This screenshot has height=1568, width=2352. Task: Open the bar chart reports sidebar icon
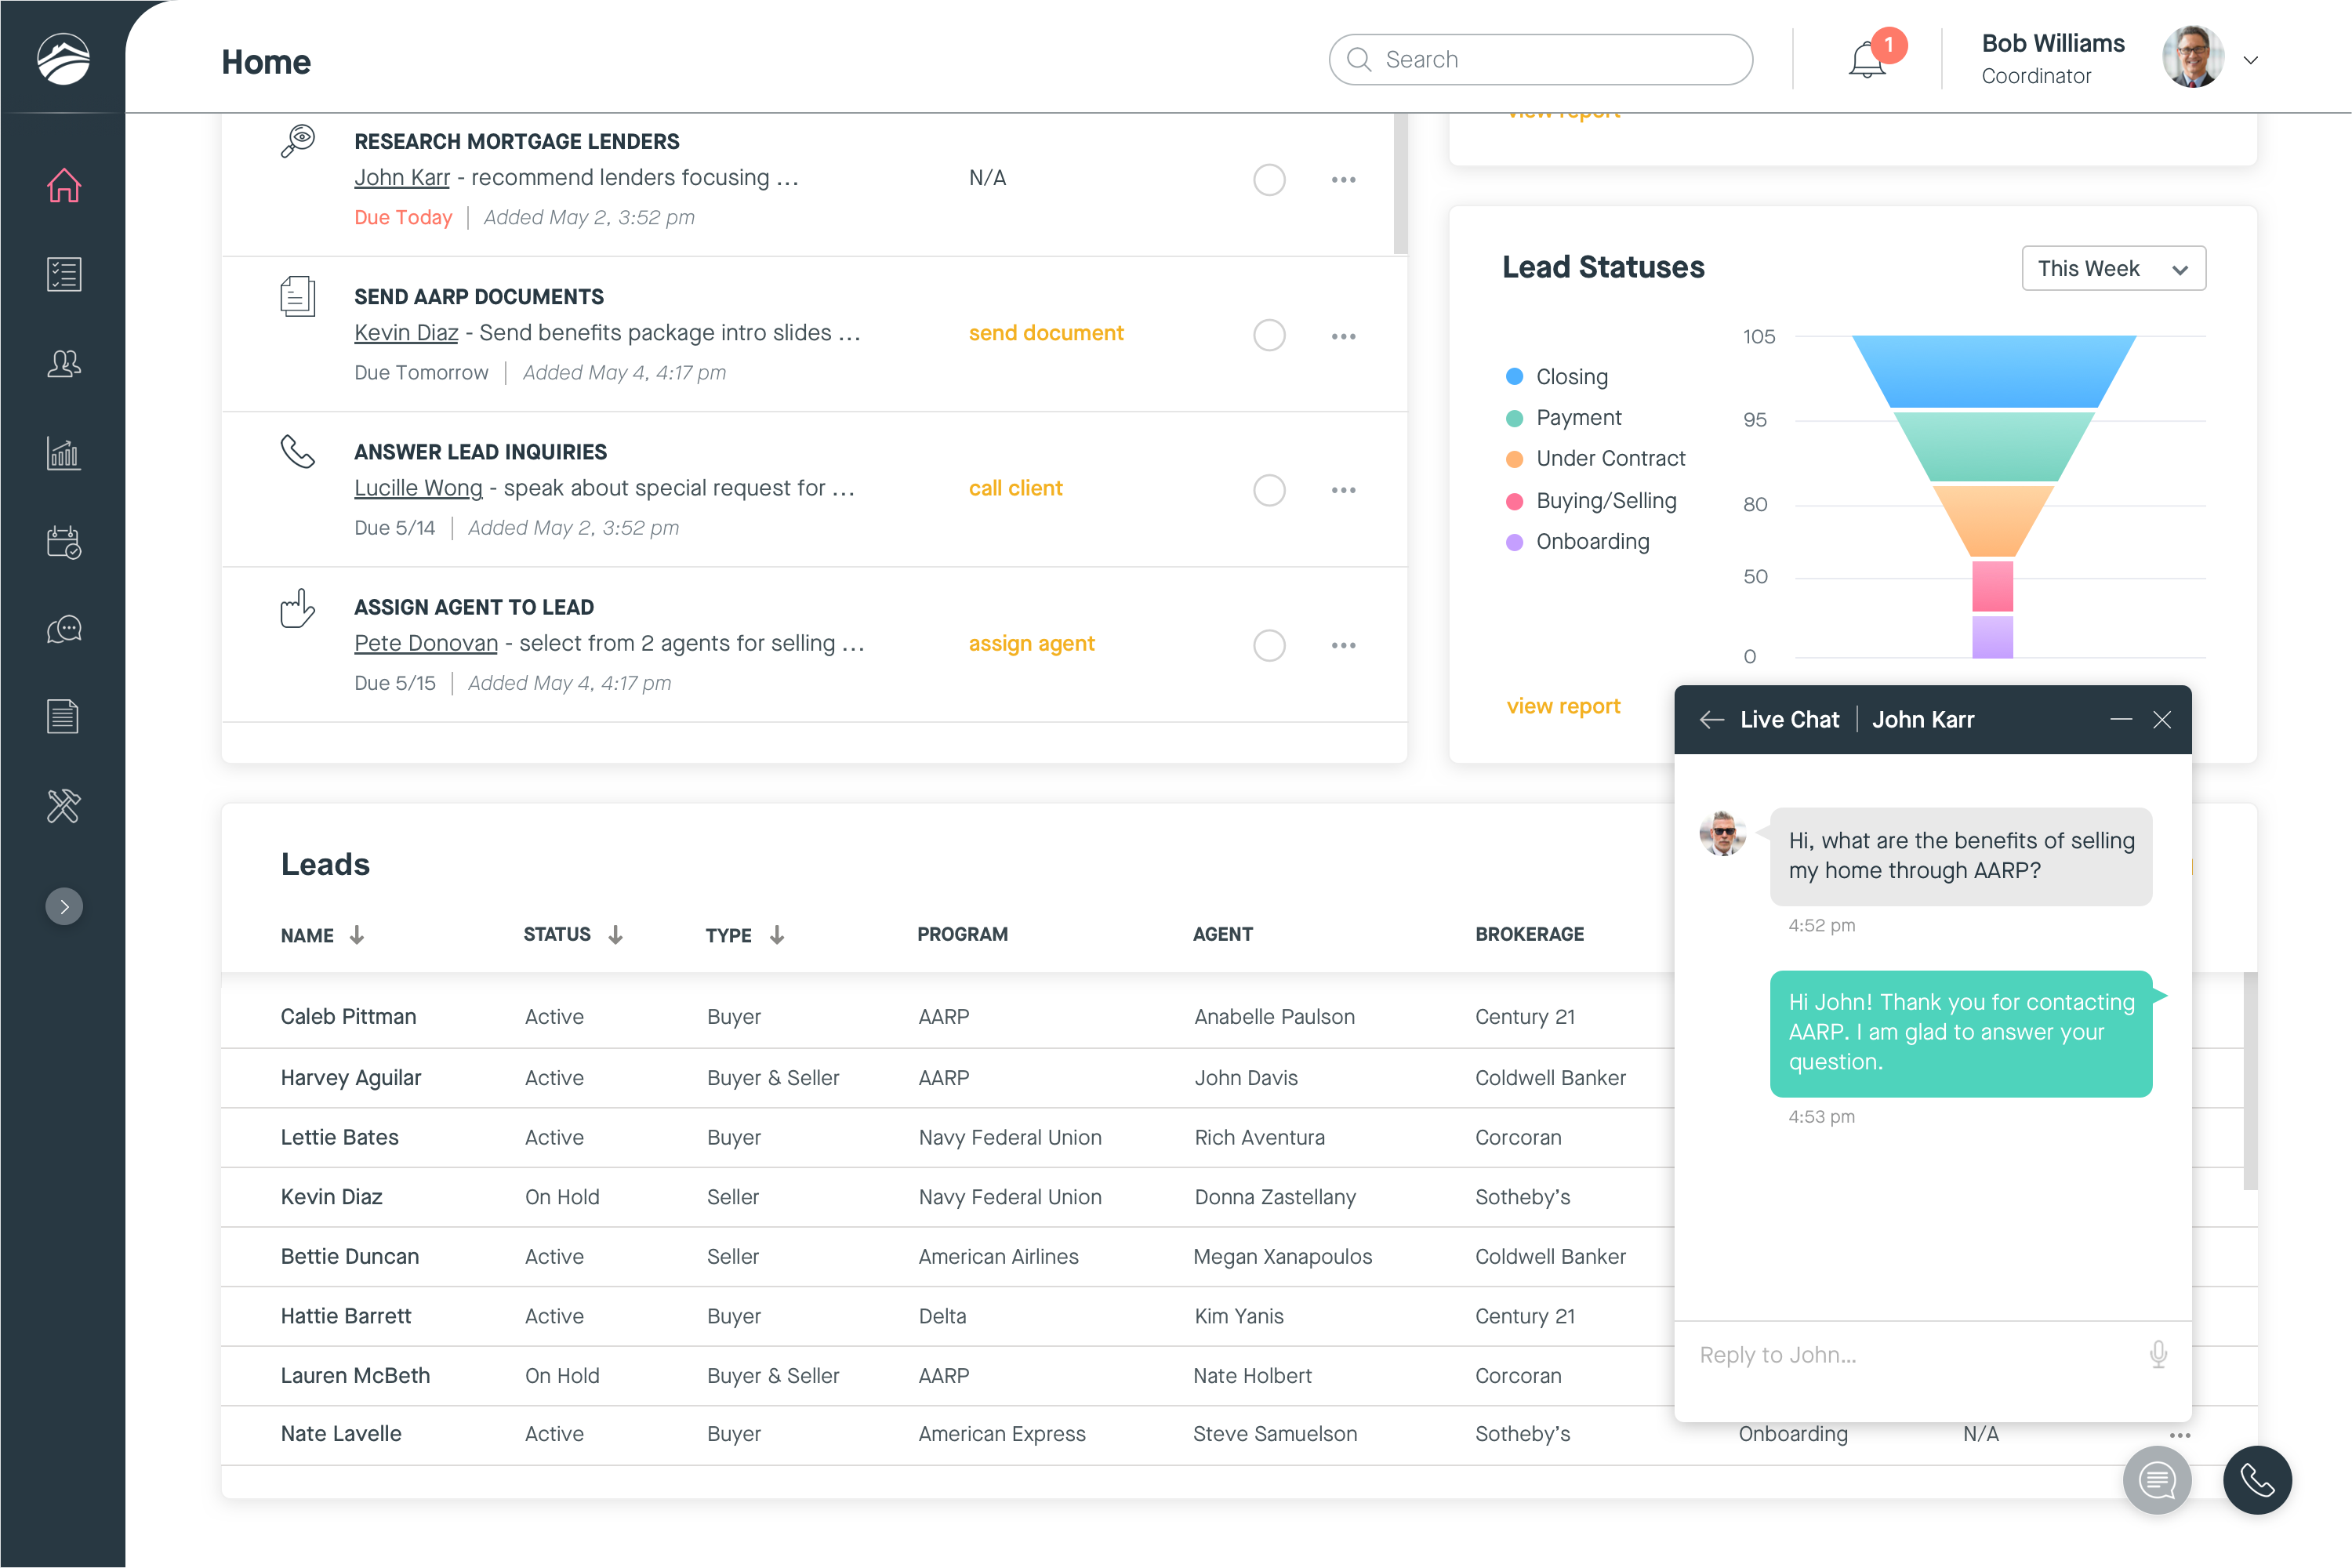coord(63,453)
